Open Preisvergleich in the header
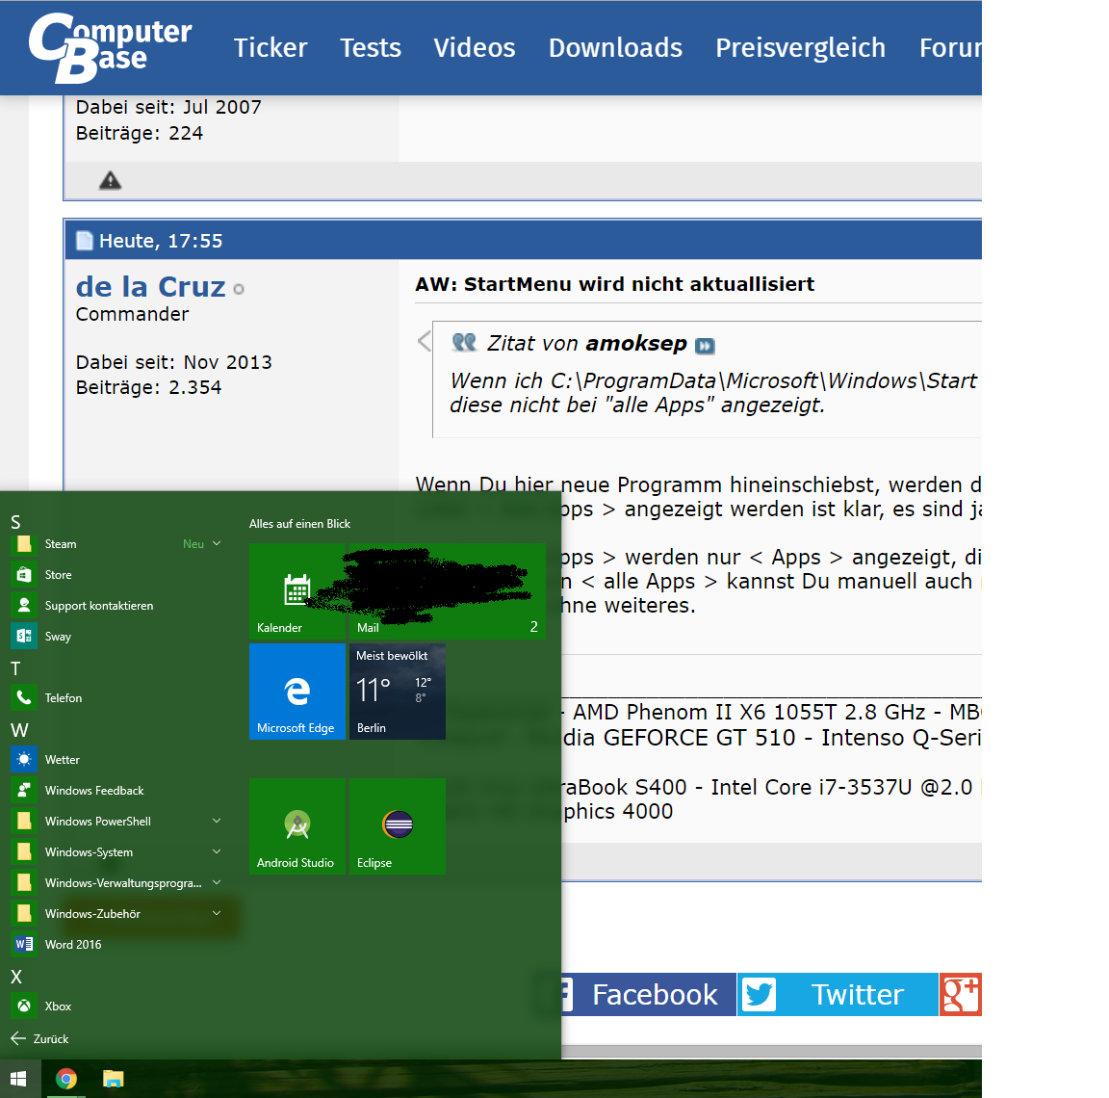Viewport: 1109px width, 1098px height. (x=800, y=48)
